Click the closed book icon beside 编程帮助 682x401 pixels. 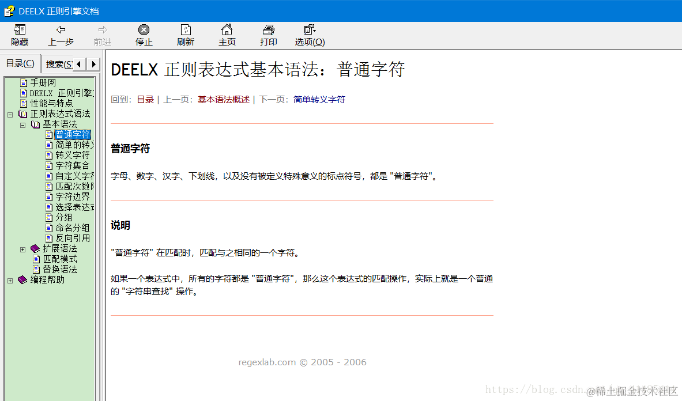(22, 280)
